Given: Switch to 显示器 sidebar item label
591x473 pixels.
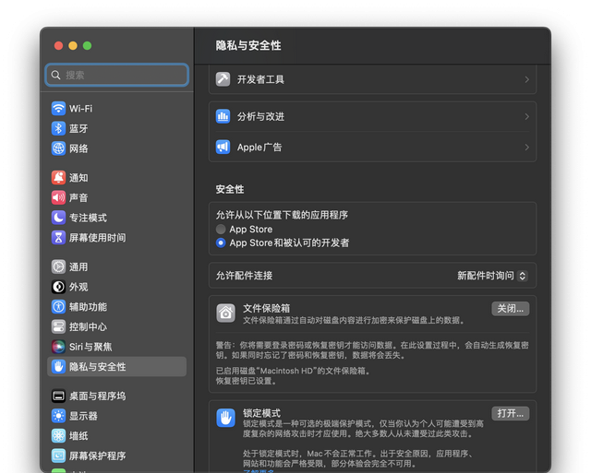Looking at the screenshot, I should [83, 416].
